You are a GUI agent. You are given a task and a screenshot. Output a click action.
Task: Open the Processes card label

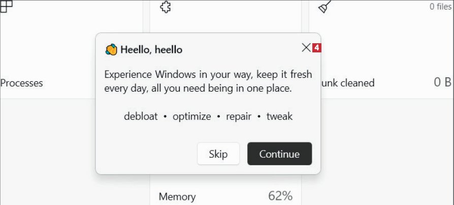(22, 83)
